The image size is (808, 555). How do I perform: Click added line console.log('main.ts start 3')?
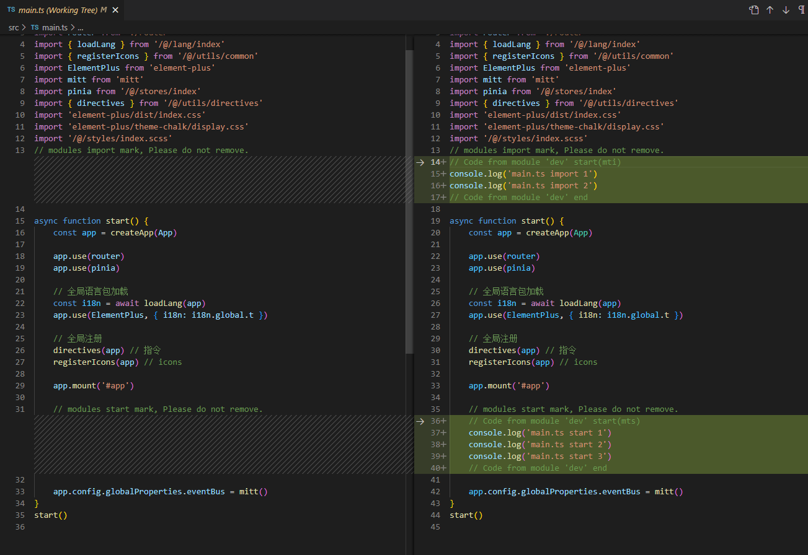coord(539,457)
